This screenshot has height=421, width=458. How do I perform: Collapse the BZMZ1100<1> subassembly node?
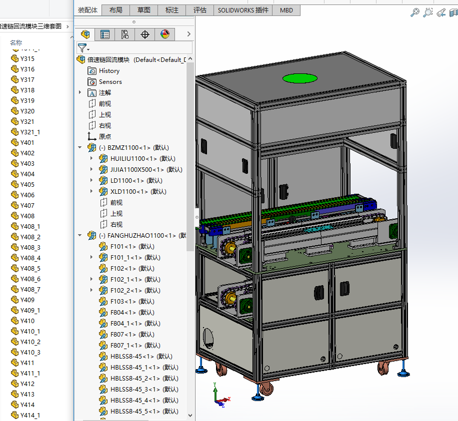(80, 148)
